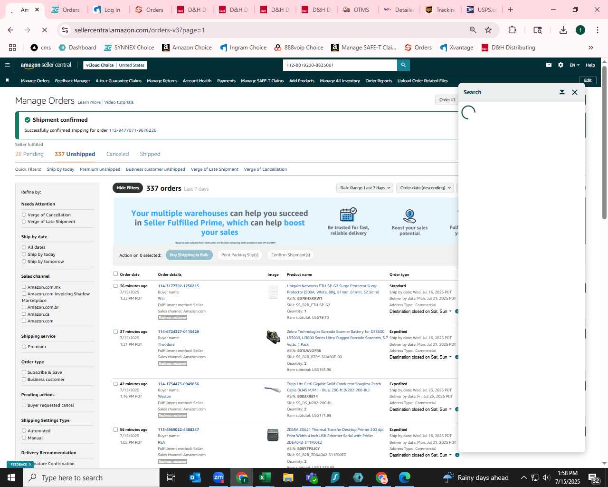Open Chrome extensions puzzle icon
This screenshot has height=487, width=608.
512,30
